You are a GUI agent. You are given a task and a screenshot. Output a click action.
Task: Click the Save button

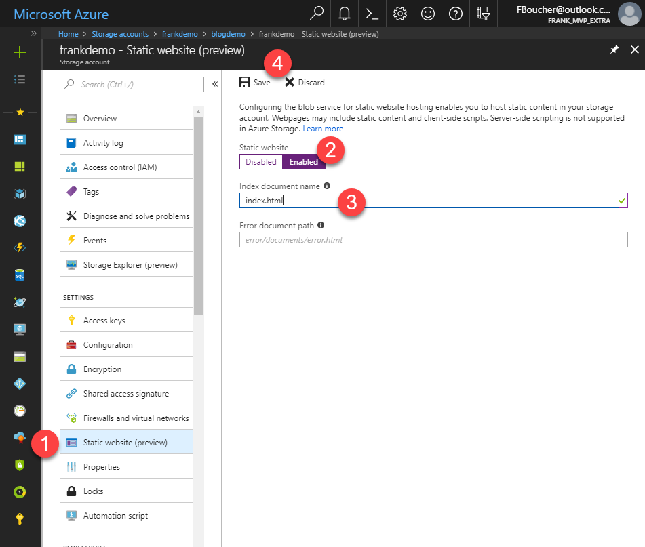click(255, 83)
